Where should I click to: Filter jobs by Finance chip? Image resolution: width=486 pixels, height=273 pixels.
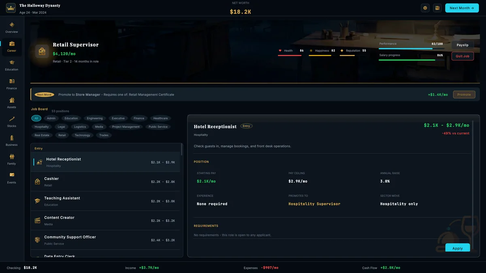coord(139,118)
